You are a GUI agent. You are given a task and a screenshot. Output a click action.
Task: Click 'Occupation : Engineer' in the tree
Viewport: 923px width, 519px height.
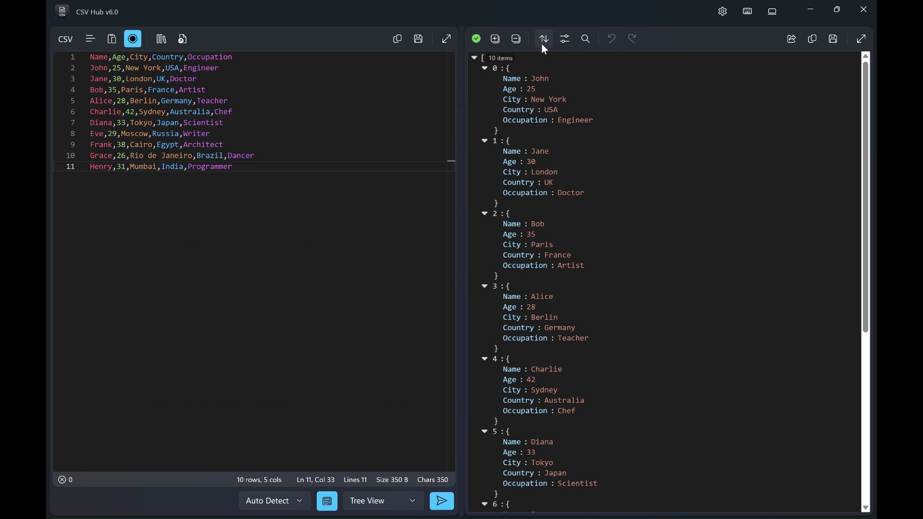[x=549, y=121]
